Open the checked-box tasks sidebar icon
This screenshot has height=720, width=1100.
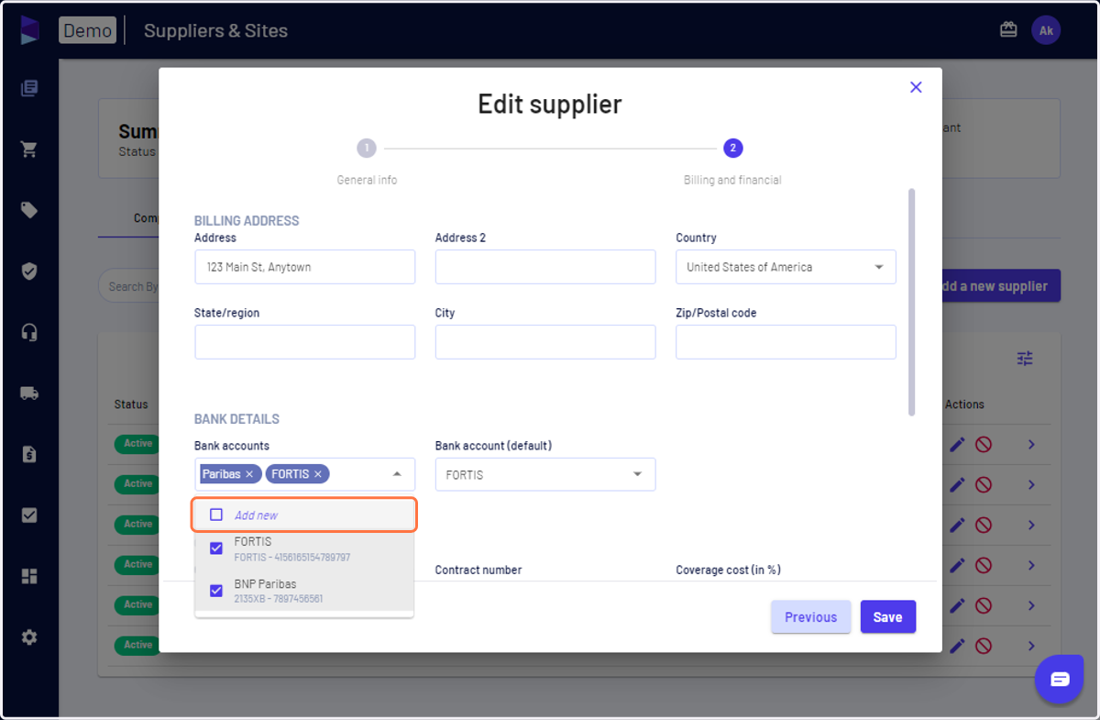(29, 515)
